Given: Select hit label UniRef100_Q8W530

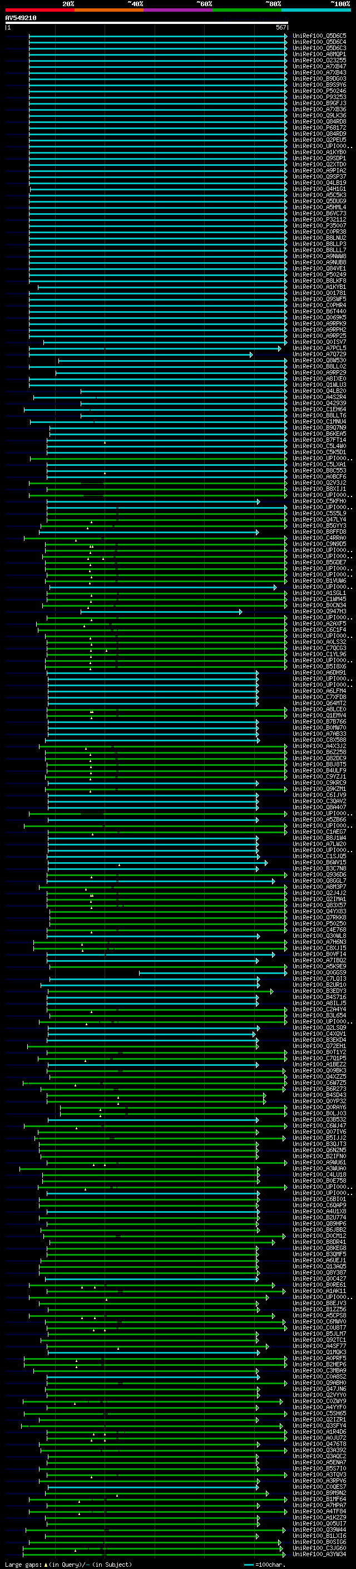Looking at the screenshot, I should 319,361.
